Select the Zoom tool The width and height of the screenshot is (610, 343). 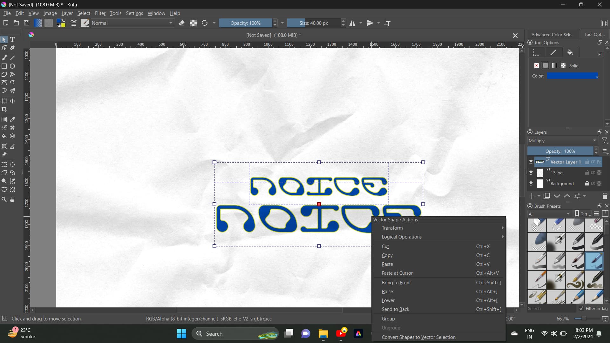pyautogui.click(x=4, y=199)
